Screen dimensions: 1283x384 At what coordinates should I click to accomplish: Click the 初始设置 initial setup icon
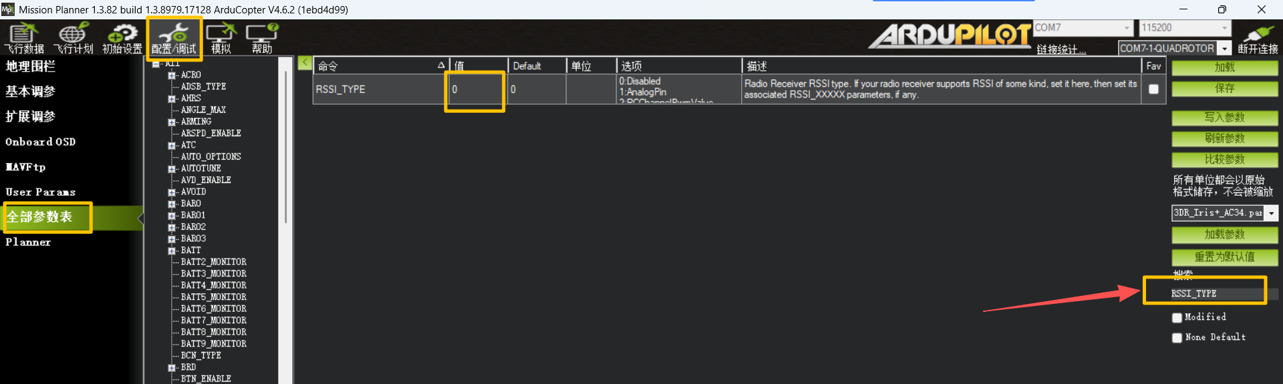pyautogui.click(x=122, y=38)
